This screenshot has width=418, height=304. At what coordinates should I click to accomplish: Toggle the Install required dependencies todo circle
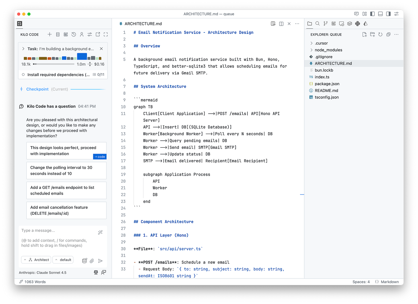pos(23,75)
